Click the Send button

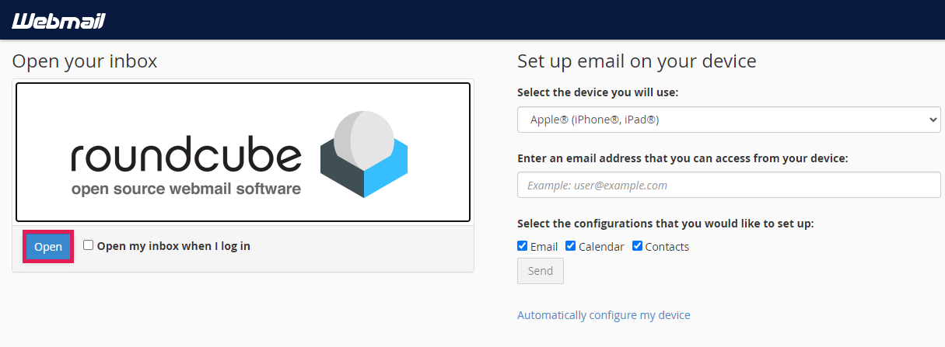pyautogui.click(x=541, y=271)
